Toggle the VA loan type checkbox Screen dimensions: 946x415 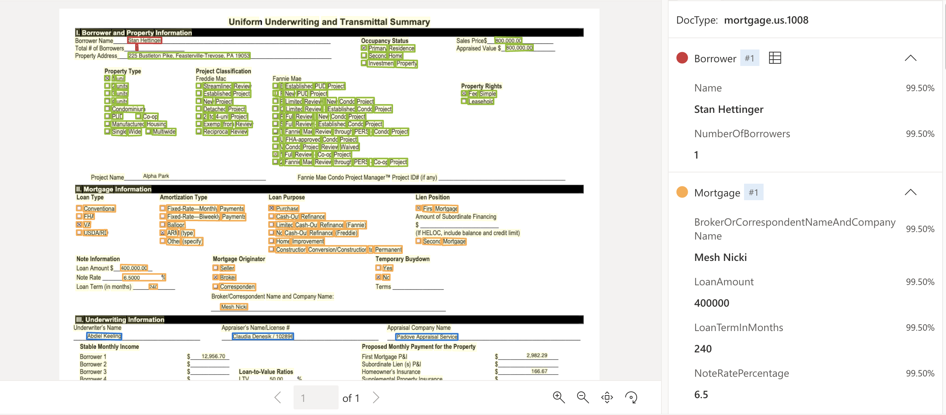(79, 223)
